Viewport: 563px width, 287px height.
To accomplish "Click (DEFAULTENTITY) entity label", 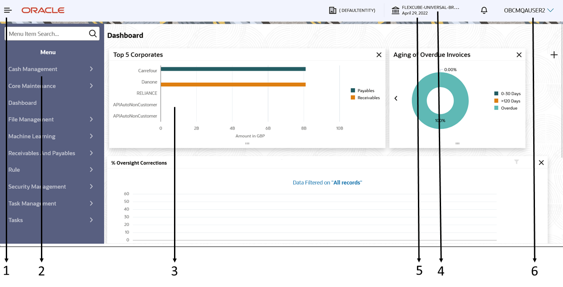I will coord(357,10).
